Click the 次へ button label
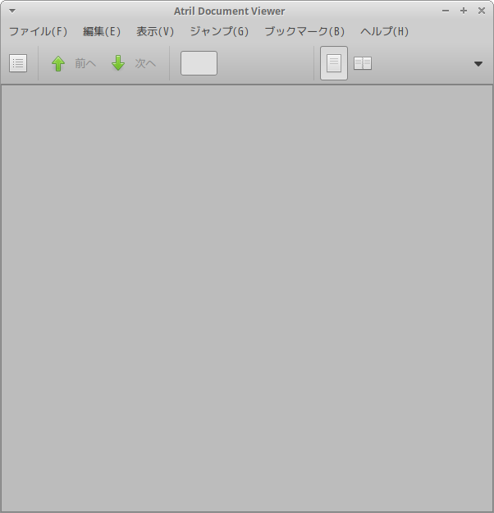This screenshot has width=494, height=513. 145,63
